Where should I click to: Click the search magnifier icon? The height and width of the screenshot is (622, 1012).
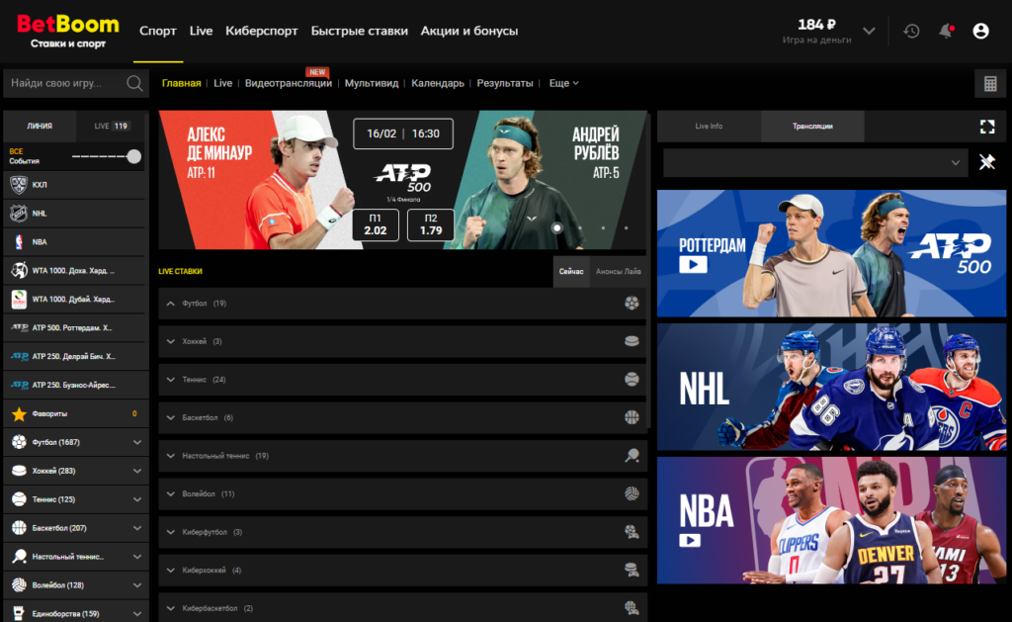[134, 83]
